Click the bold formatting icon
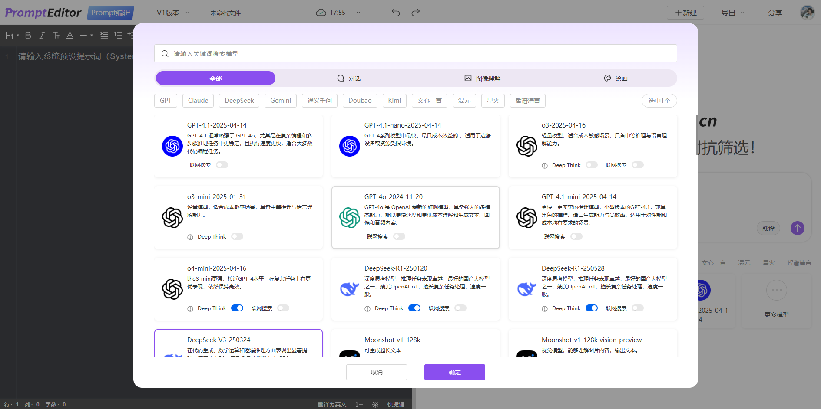Viewport: 821px width, 409px height. [x=28, y=36]
